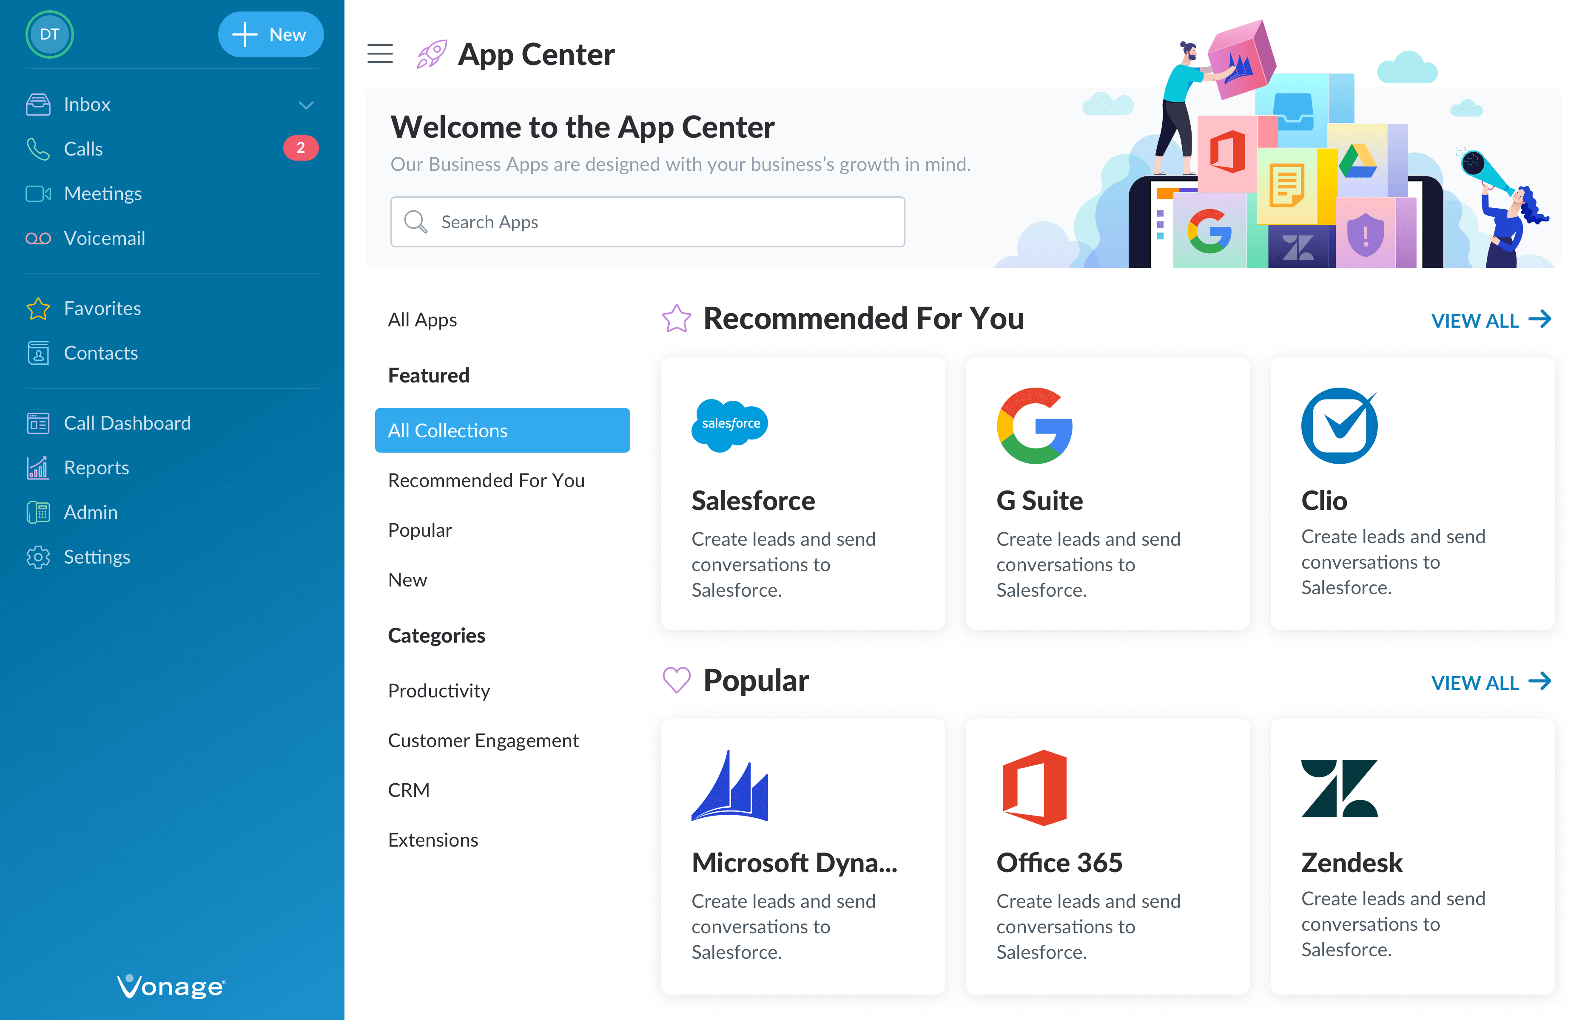Expand the Inbox chevron
This screenshot has width=1582, height=1020.
coord(305,105)
